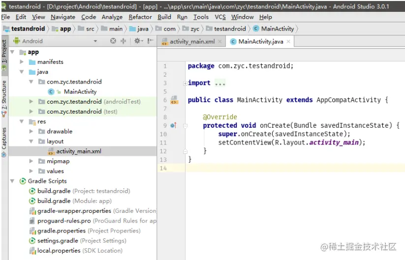Expand com.zyc.testandroid (test) package

[x=31, y=112]
